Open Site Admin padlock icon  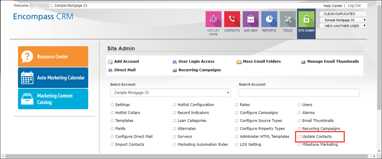306,19
